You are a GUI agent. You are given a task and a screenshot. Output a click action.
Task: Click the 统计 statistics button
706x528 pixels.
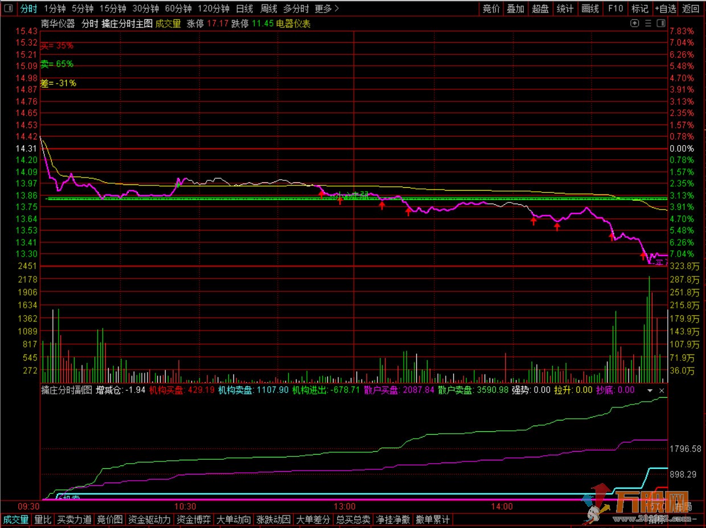565,9
